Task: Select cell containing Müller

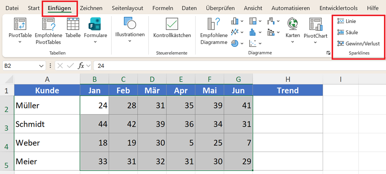Action: 47,105
